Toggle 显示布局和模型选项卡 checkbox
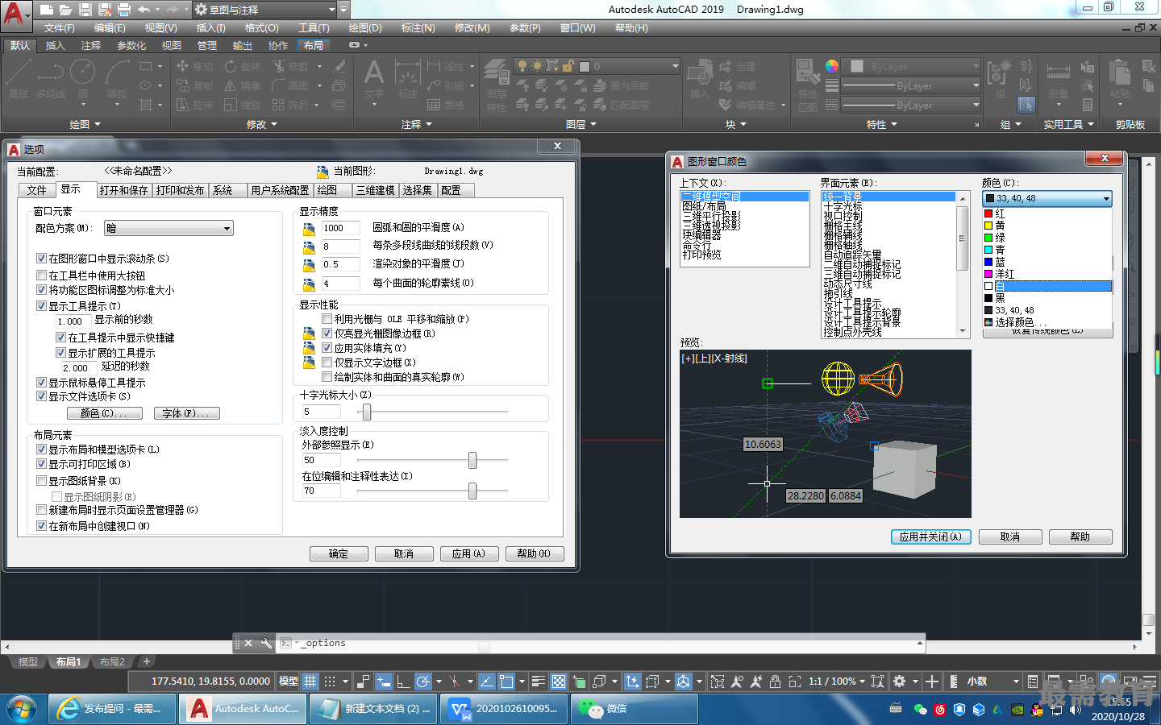 point(41,449)
